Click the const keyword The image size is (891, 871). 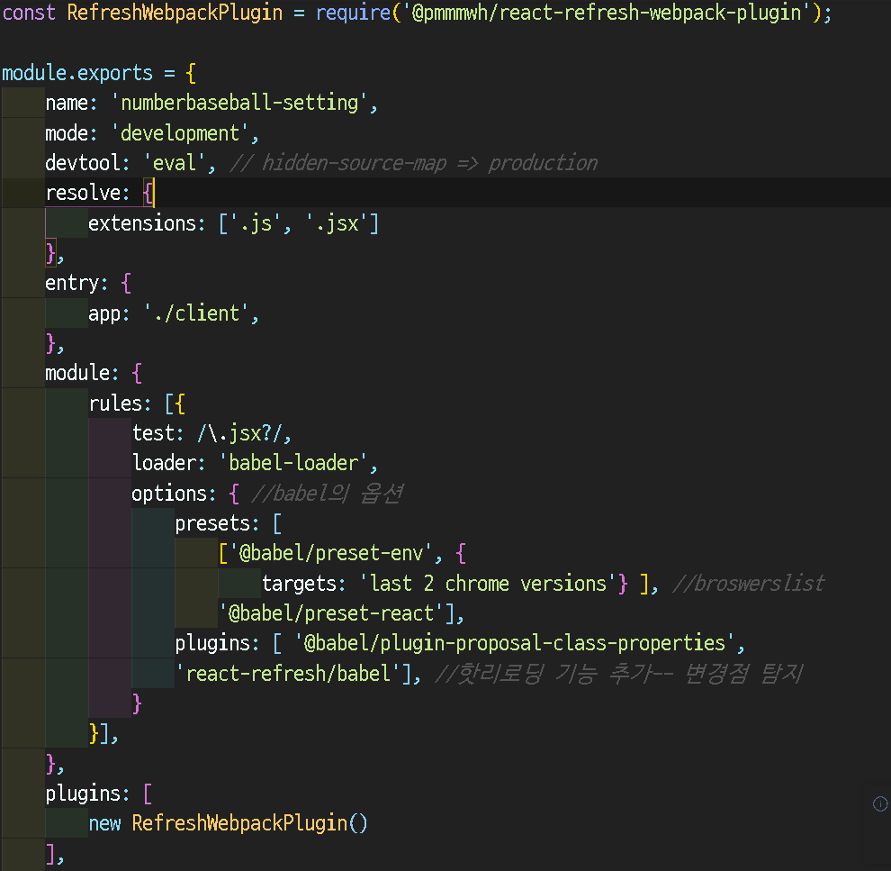[x=29, y=13]
